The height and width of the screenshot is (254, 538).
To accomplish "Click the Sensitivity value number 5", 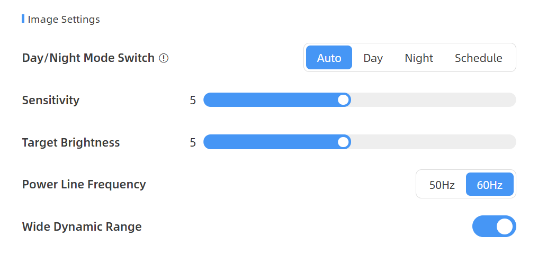I will (193, 100).
